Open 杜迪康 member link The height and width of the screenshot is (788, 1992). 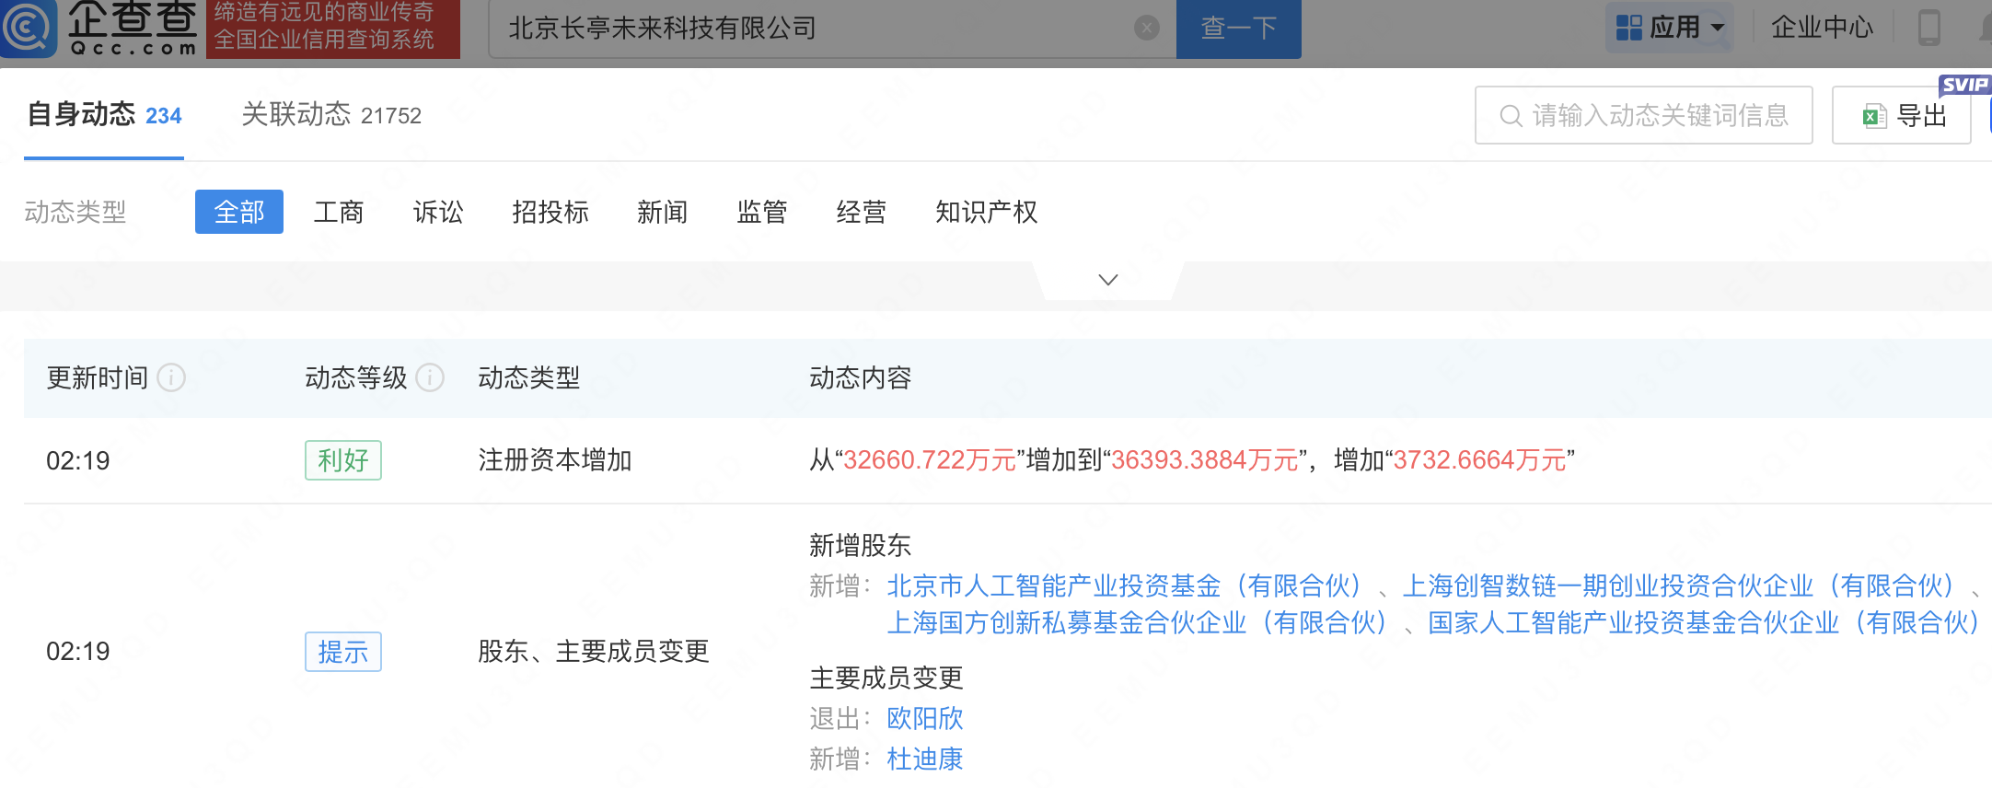pos(924,759)
